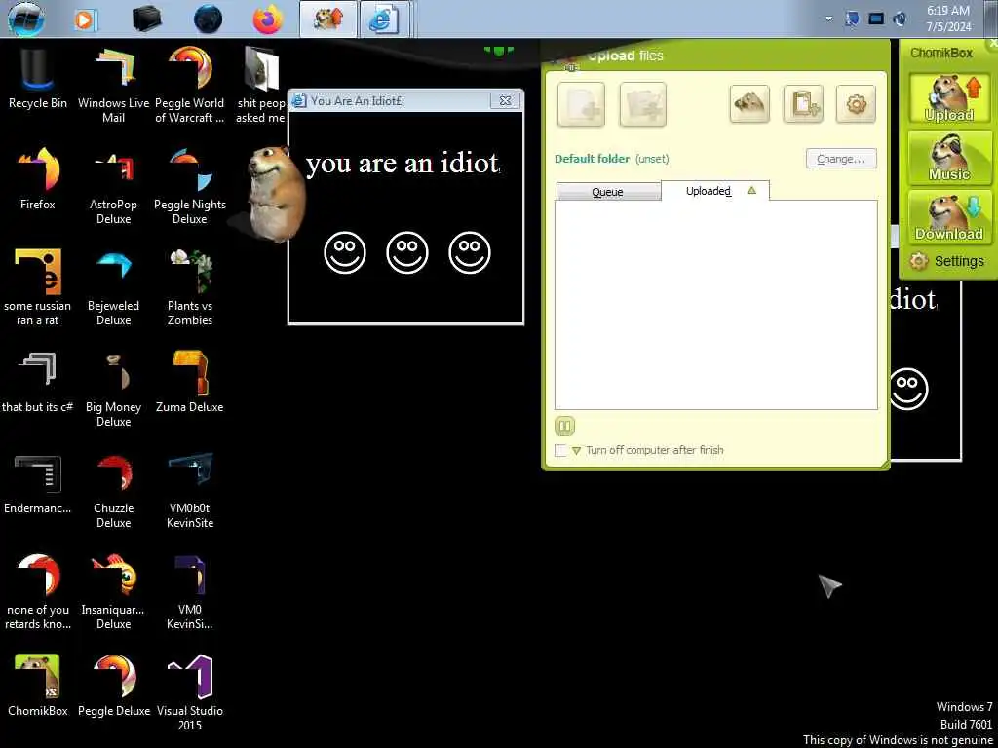The height and width of the screenshot is (748, 998).
Task: Click the Windows Start orb
Action: 25,19
